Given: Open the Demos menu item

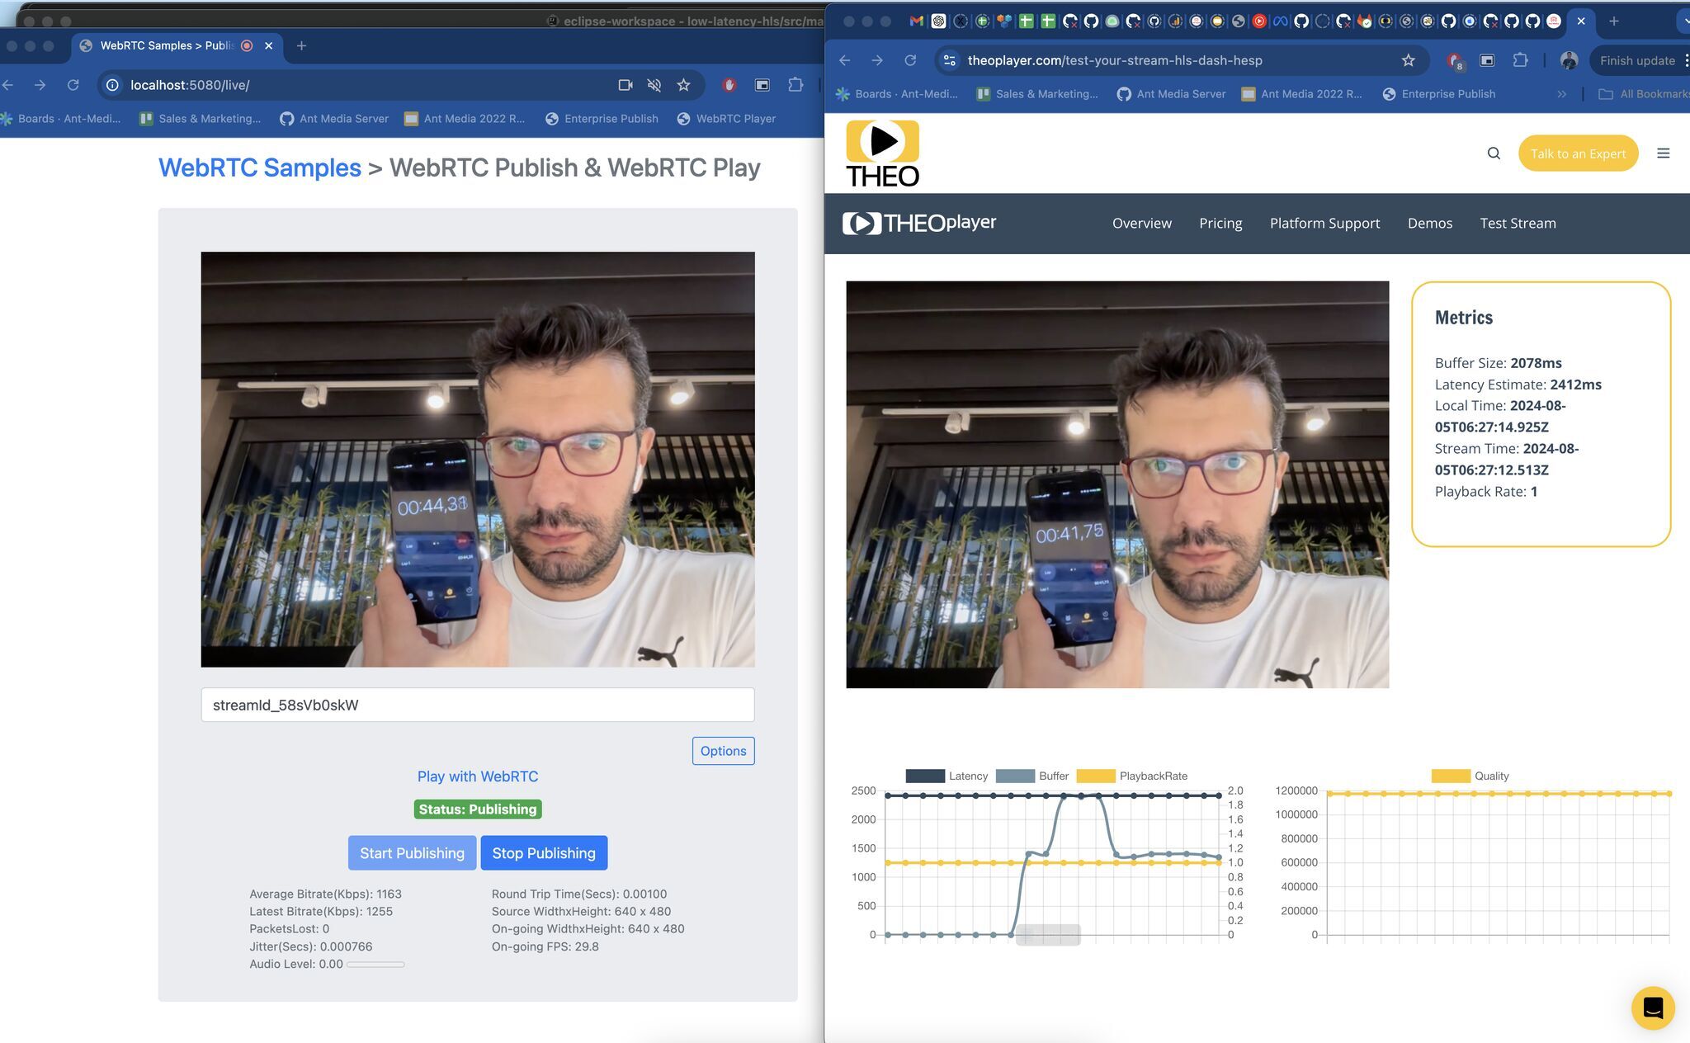Looking at the screenshot, I should pyautogui.click(x=1430, y=224).
